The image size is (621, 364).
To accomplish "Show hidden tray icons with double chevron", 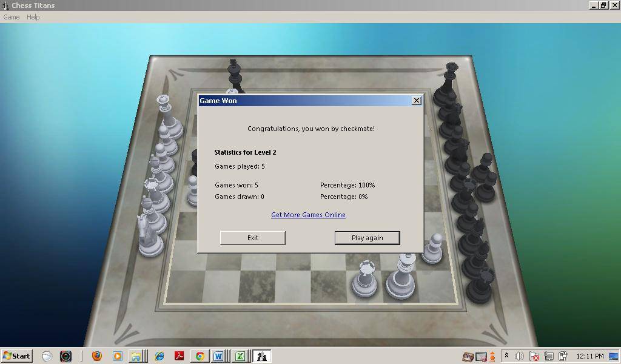I will coord(506,356).
